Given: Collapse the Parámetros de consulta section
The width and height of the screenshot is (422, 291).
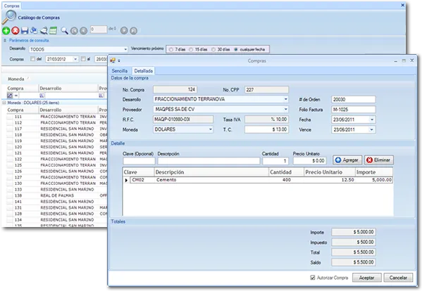Looking at the screenshot, I should tap(5, 41).
